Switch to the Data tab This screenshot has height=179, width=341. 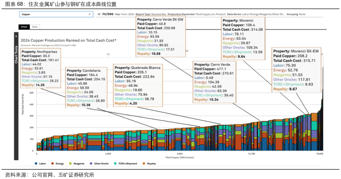tap(35, 27)
